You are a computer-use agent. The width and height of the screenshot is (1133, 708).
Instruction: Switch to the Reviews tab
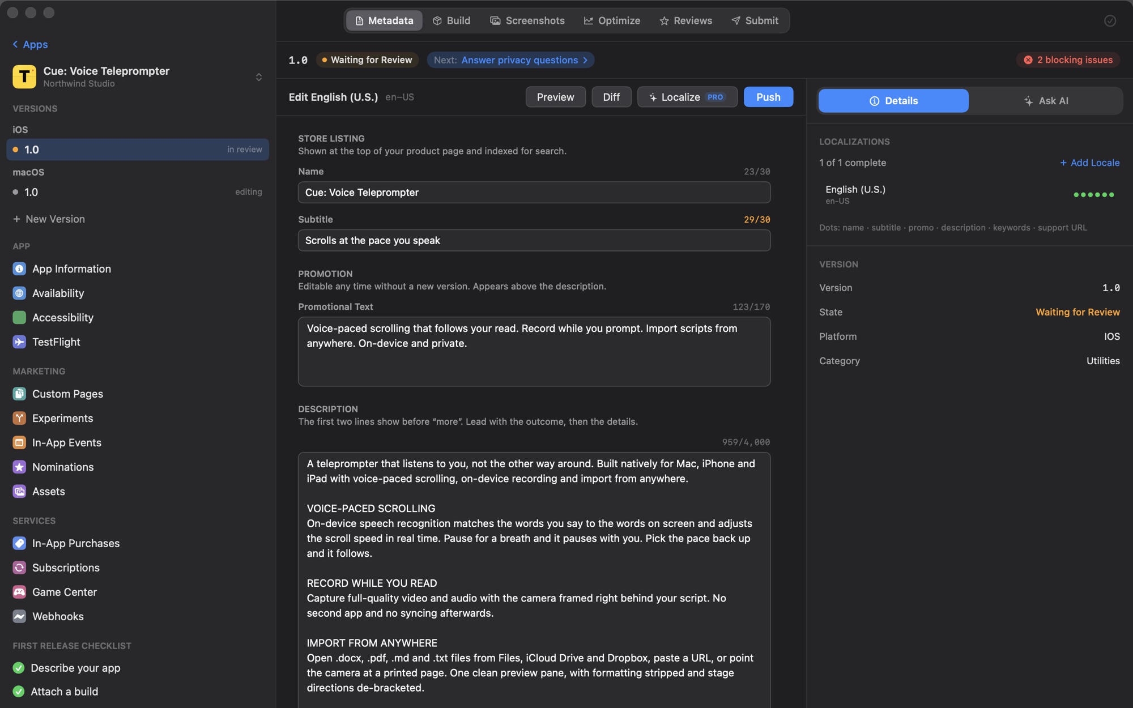(x=685, y=20)
